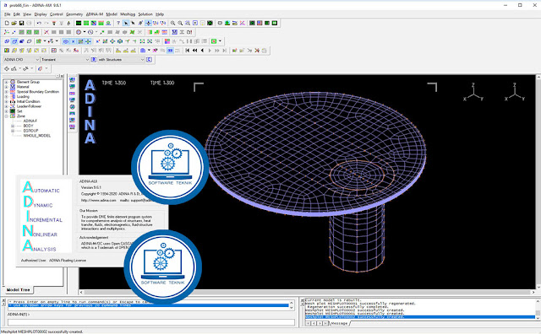Click the graphics window horizontal scrollbar
This screenshot has width=541, height=334.
(307, 292)
